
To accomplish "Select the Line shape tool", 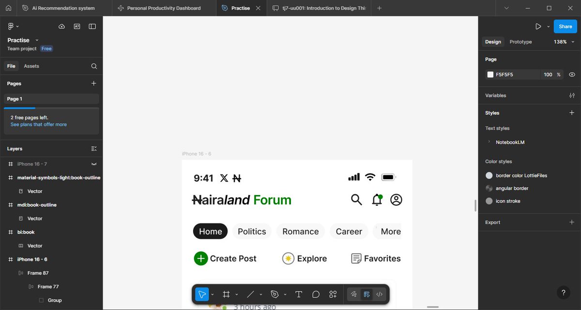I will (x=250, y=294).
